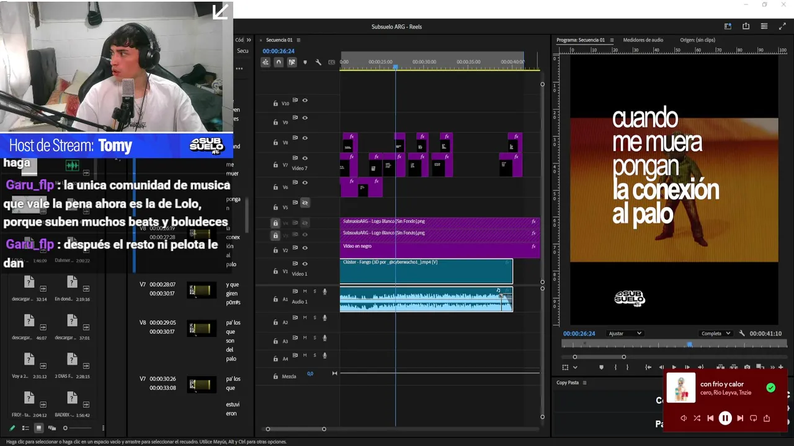Screen dimensions: 794x446
Task: Open safe margins overlay button in monitor
Action: tap(565, 367)
